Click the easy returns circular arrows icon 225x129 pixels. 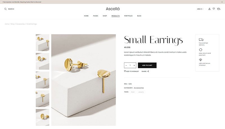tap(201, 50)
